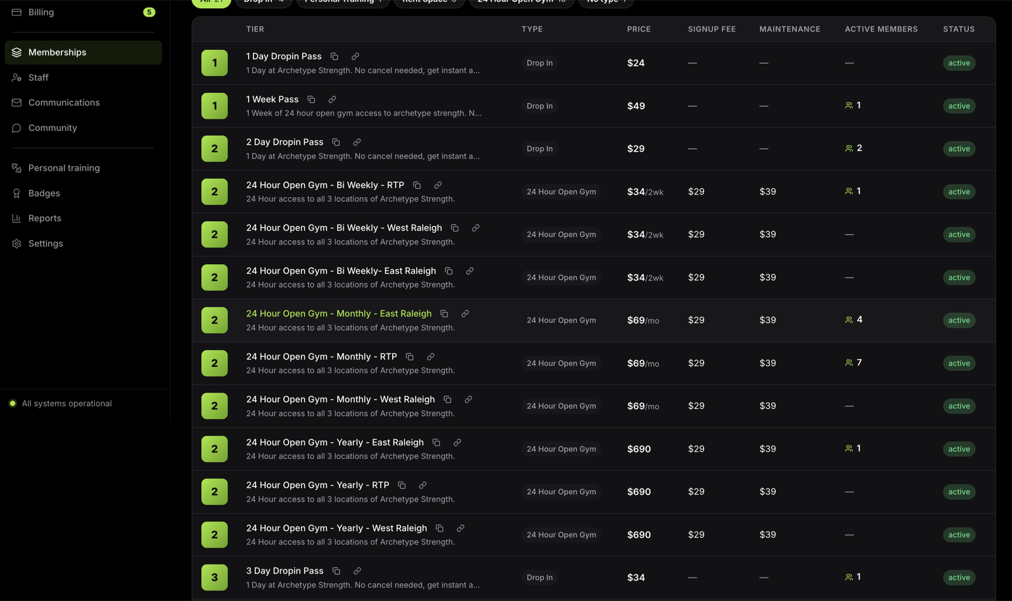Open link icon for Yearly - East Raleigh
This screenshot has height=601, width=1012.
tap(457, 442)
